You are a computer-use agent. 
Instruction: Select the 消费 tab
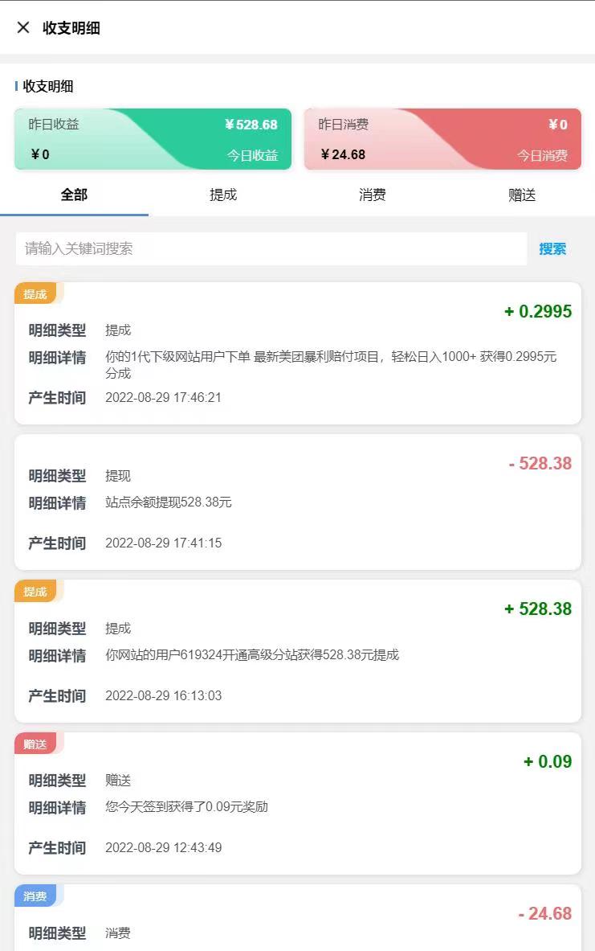pos(372,195)
